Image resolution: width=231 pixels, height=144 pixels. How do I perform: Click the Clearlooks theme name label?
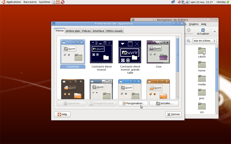coord(73,67)
